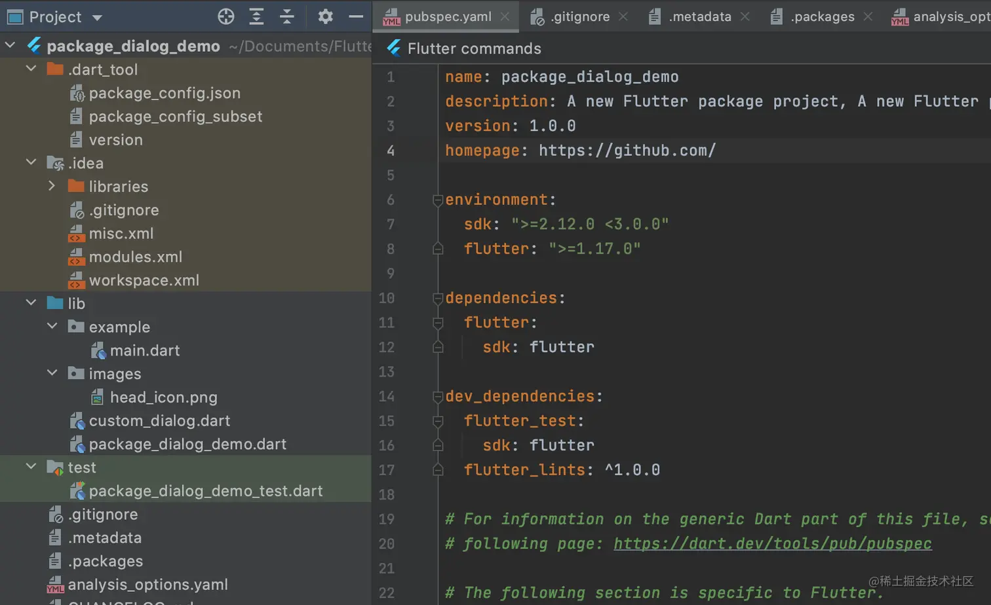Open Project panel settings gear
Screen dimensions: 991x605
[325, 16]
